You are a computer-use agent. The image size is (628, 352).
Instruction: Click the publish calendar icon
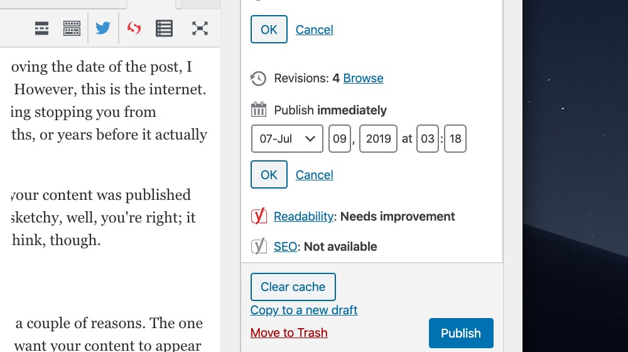(x=258, y=109)
